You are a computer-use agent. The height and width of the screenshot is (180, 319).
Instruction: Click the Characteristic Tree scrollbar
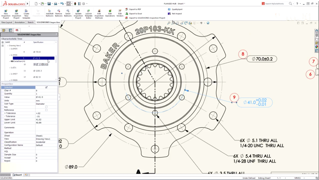click(x=56, y=59)
